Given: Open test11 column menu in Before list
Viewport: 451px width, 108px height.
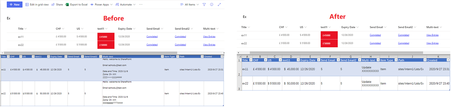Looking at the screenshot, I should click(102, 29).
